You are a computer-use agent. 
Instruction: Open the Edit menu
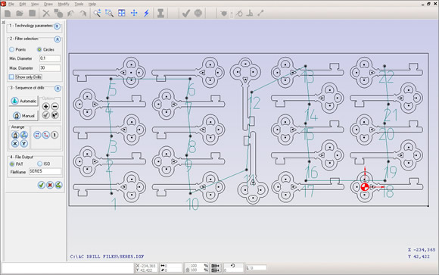[x=23, y=5]
